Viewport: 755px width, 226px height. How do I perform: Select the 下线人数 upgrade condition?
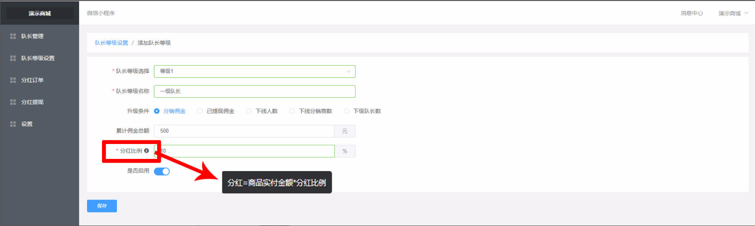point(262,111)
